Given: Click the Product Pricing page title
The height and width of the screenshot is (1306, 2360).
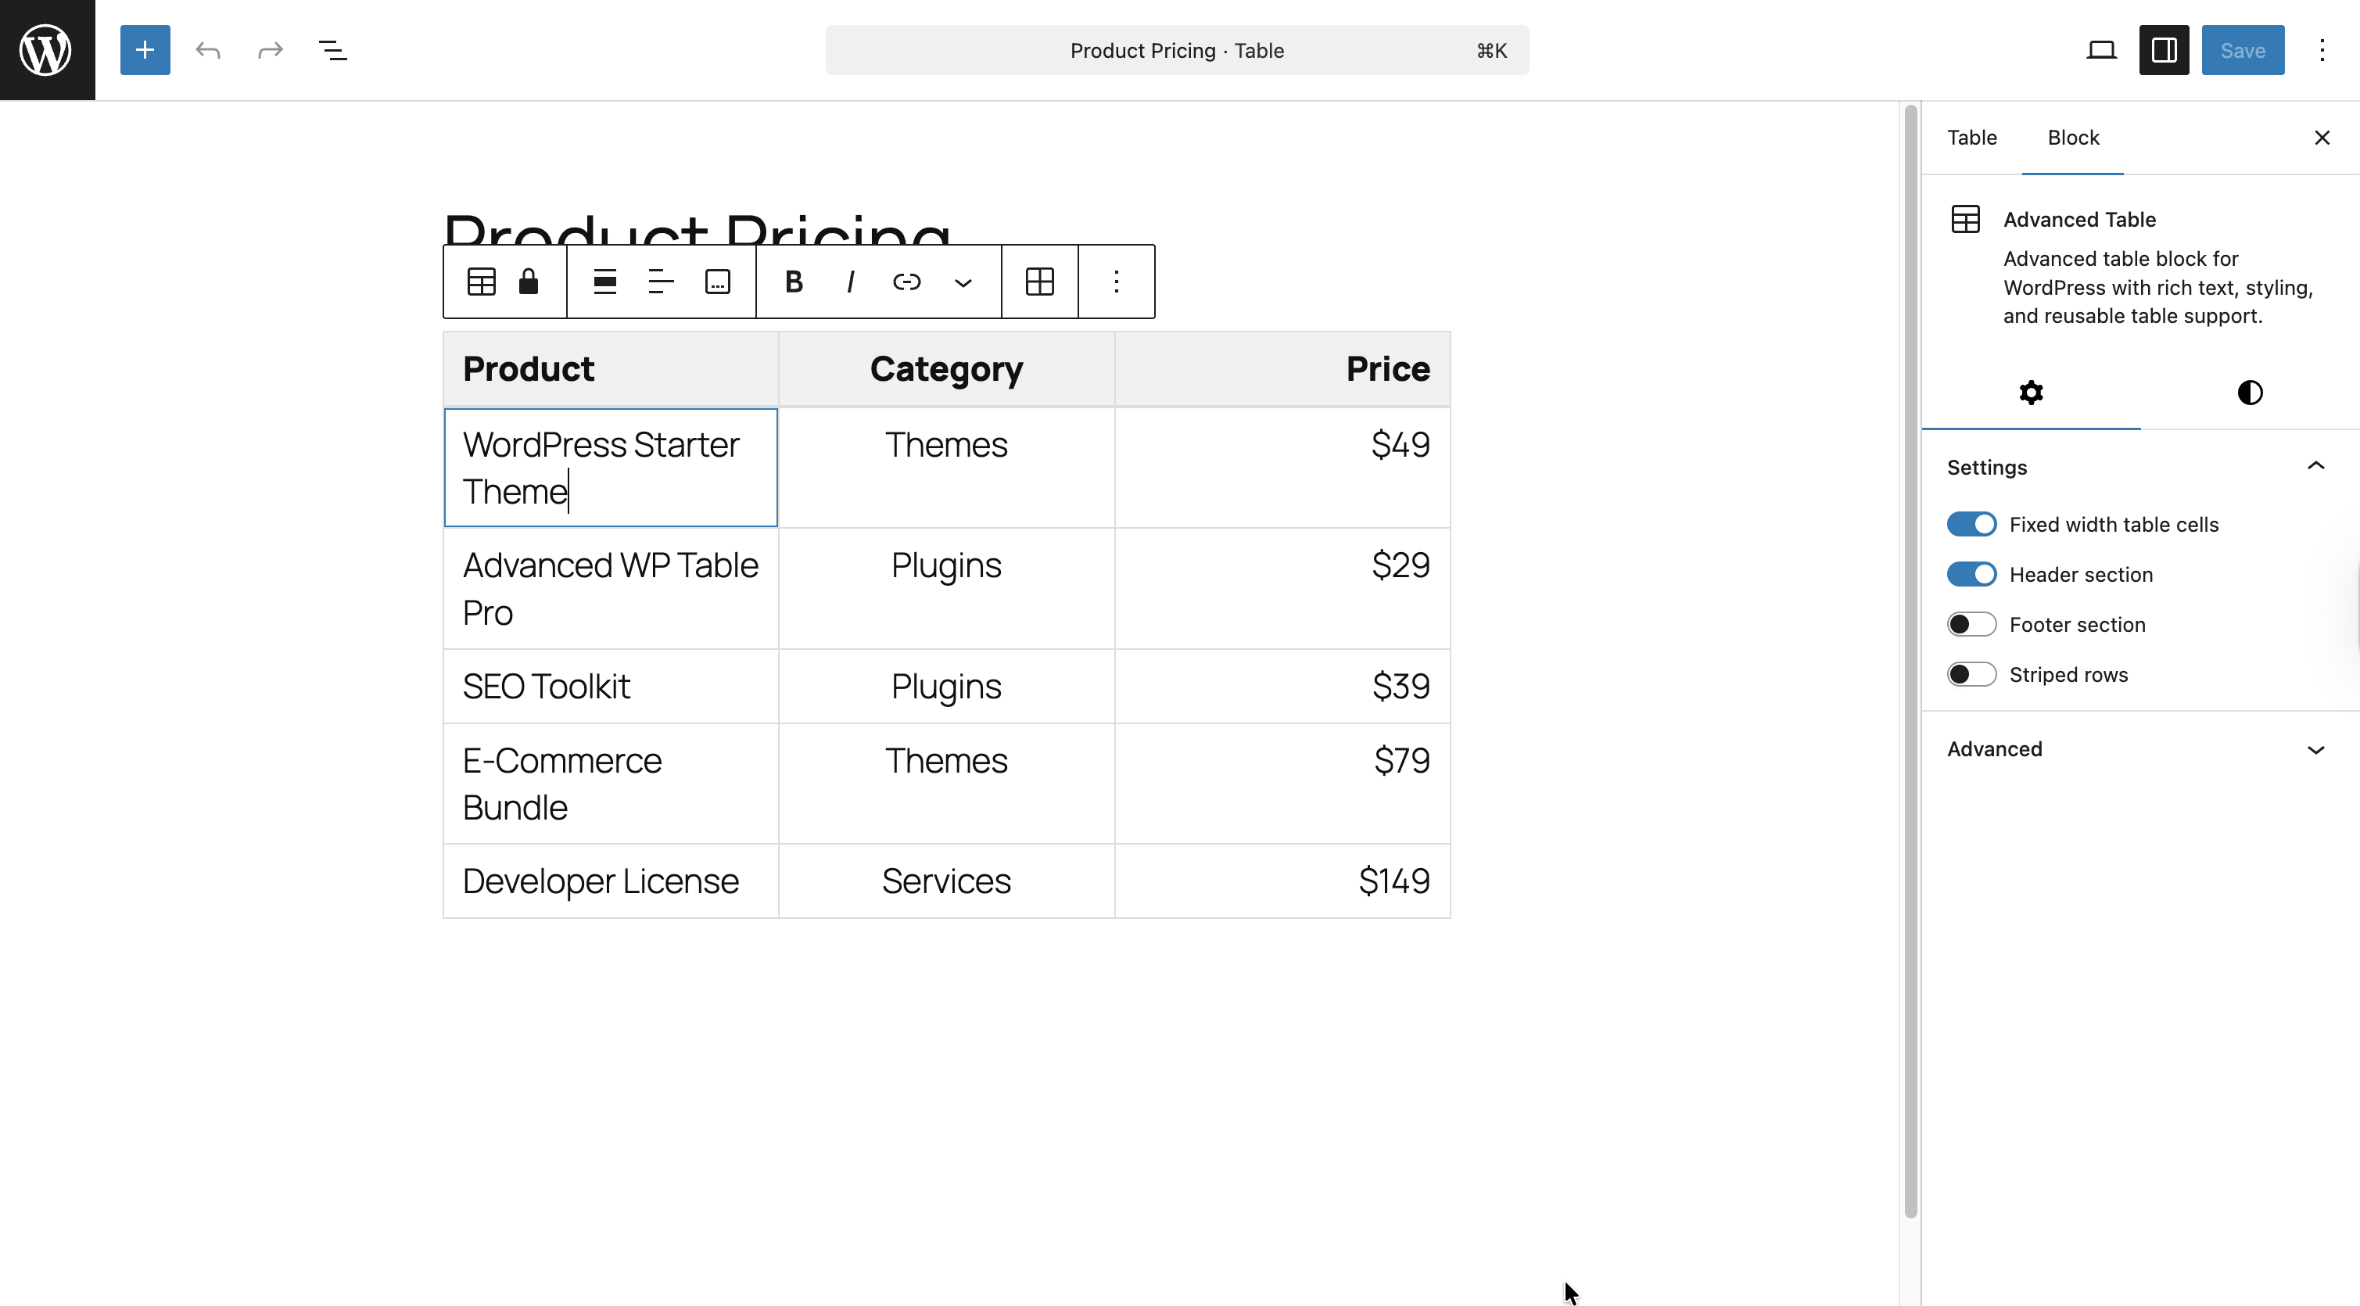Looking at the screenshot, I should point(698,228).
